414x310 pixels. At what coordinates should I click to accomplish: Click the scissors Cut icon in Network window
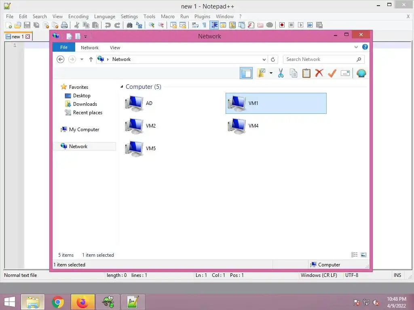coord(281,73)
